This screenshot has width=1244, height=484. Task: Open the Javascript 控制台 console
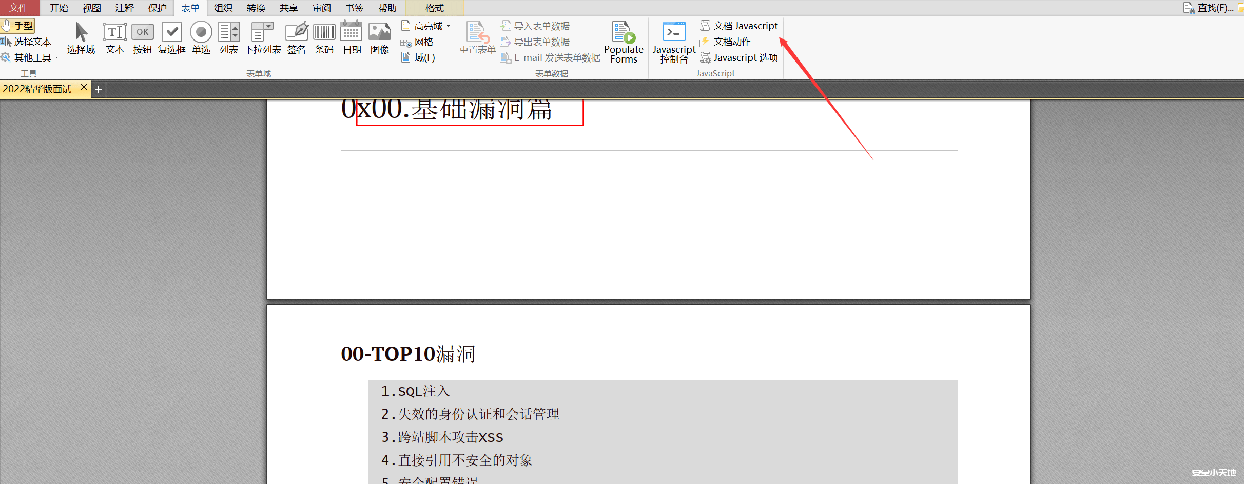[674, 41]
